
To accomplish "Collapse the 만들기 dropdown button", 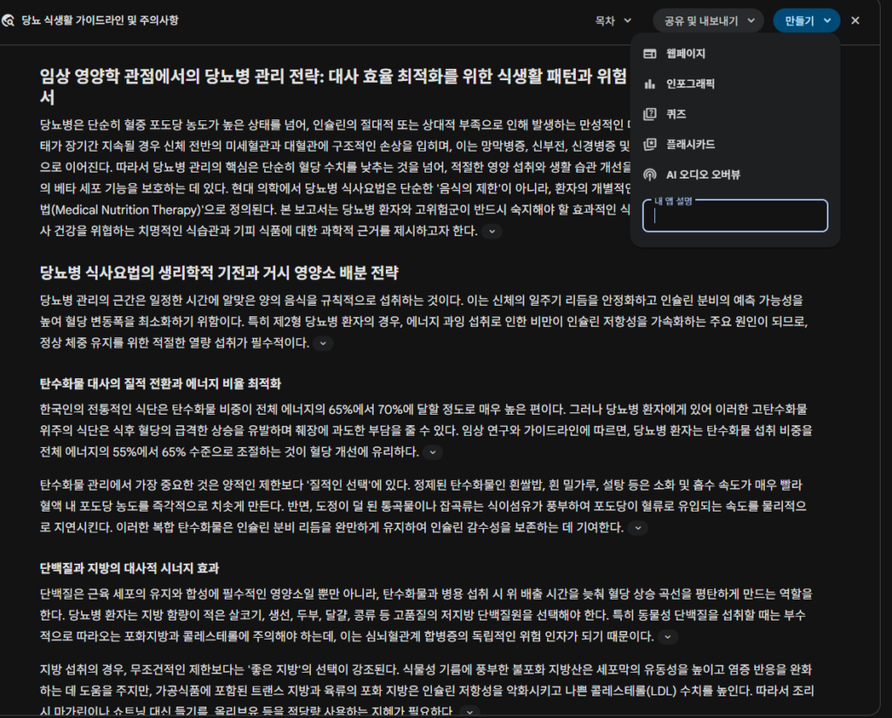I will [x=806, y=20].
